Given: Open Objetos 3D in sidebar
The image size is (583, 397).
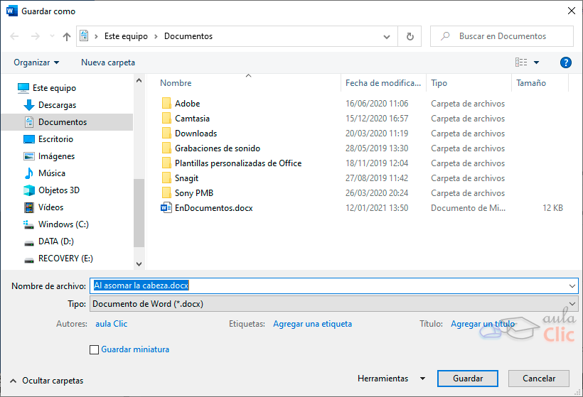Looking at the screenshot, I should pyautogui.click(x=58, y=190).
